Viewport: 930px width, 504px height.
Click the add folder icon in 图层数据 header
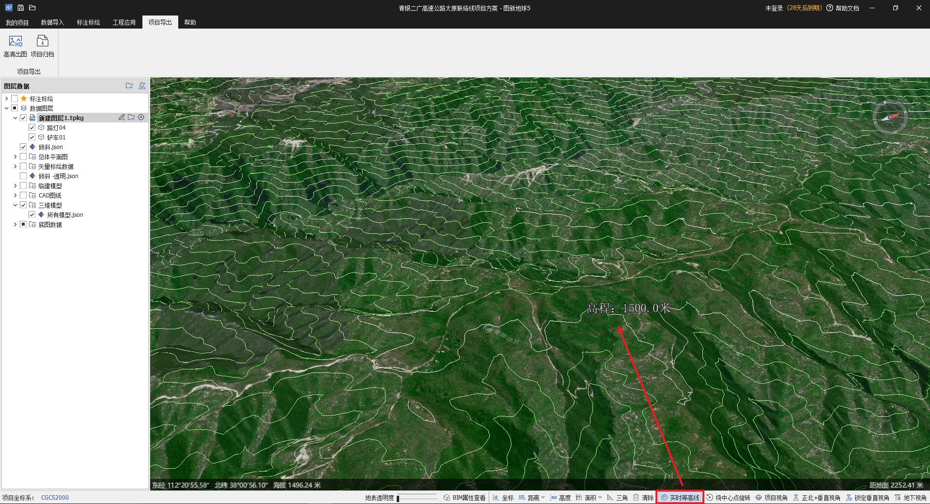(x=129, y=86)
